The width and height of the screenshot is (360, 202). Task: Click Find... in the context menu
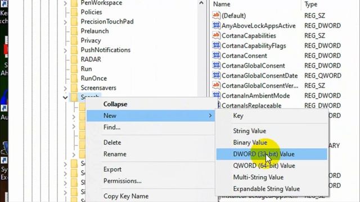coord(151,127)
